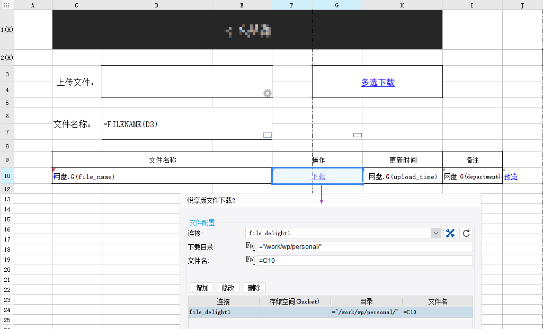
Task: Click the 文件名 column header in the config table
Action: [x=438, y=301]
